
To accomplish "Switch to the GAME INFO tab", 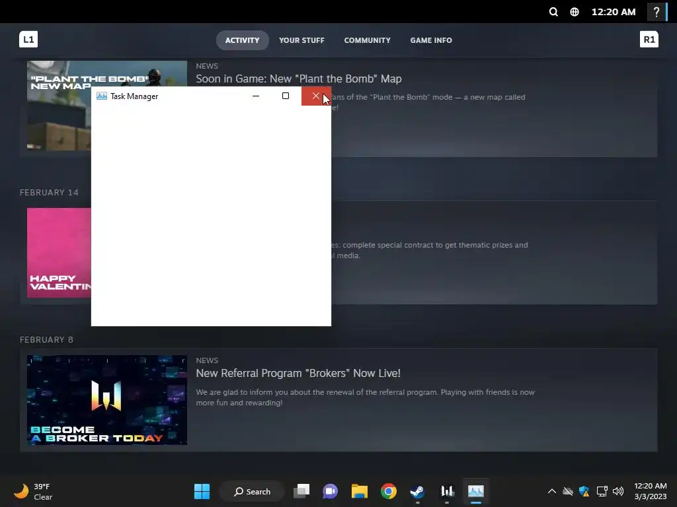I will pos(431,40).
